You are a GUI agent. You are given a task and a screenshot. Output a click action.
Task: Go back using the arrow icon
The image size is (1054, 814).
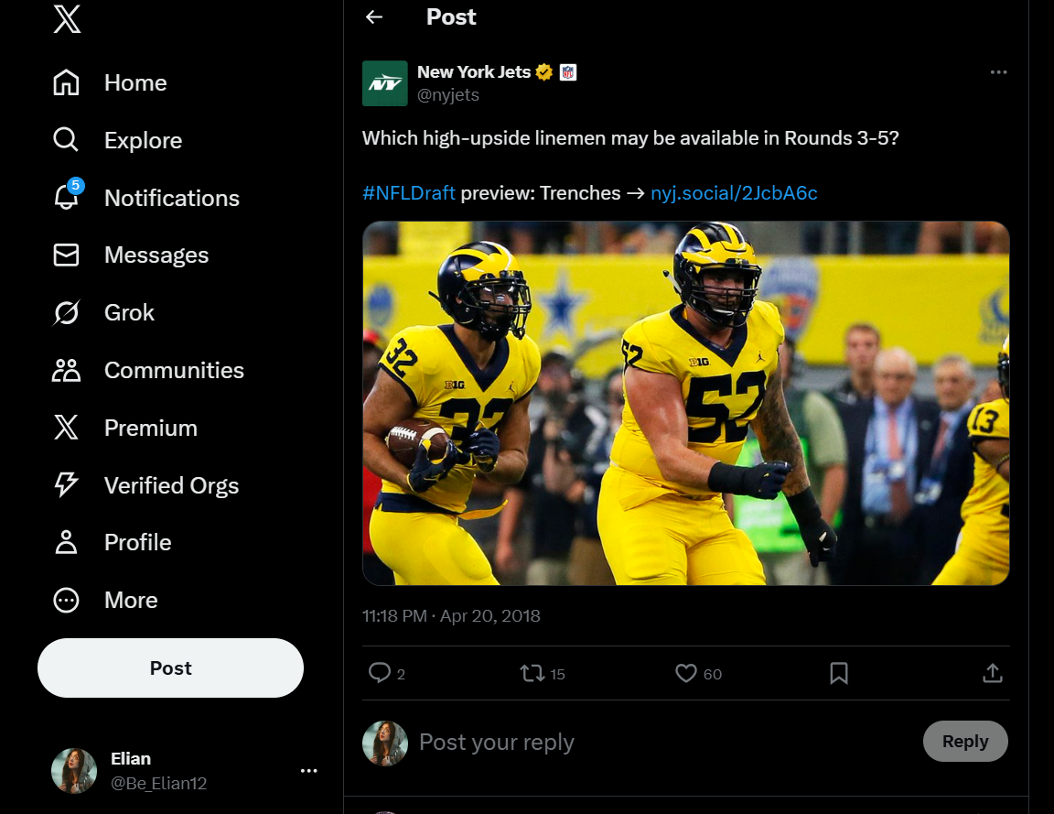pos(374,17)
